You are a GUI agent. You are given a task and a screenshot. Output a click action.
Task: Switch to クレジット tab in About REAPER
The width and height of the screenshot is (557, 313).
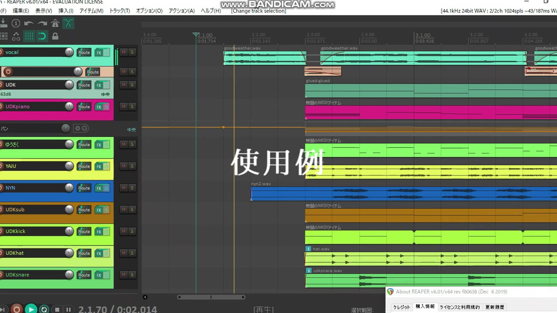click(x=402, y=307)
